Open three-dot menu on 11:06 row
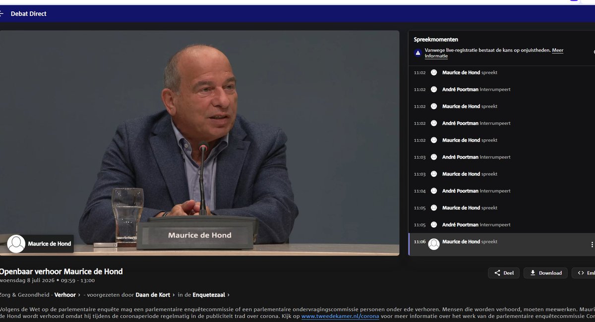 coord(592,244)
